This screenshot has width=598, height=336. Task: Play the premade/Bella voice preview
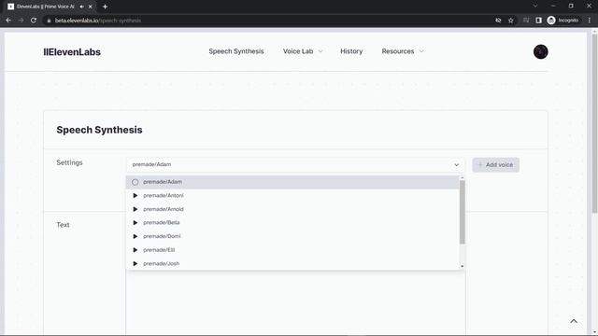tap(135, 222)
